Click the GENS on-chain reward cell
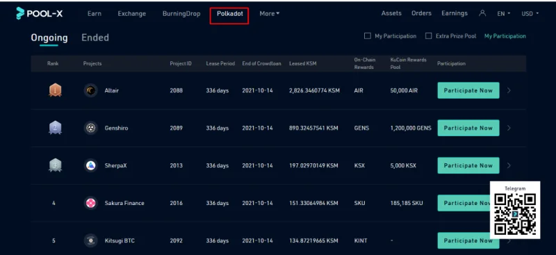 pyautogui.click(x=361, y=128)
